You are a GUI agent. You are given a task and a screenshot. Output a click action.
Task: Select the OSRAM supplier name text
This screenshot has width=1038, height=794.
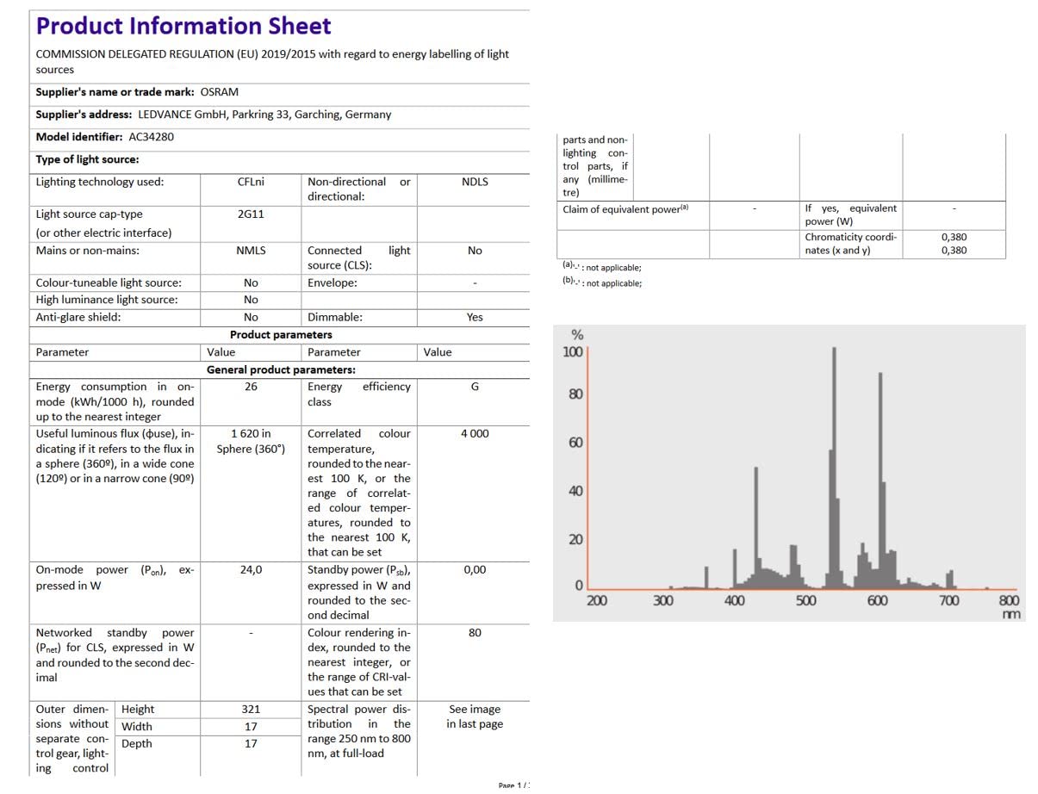coord(219,92)
